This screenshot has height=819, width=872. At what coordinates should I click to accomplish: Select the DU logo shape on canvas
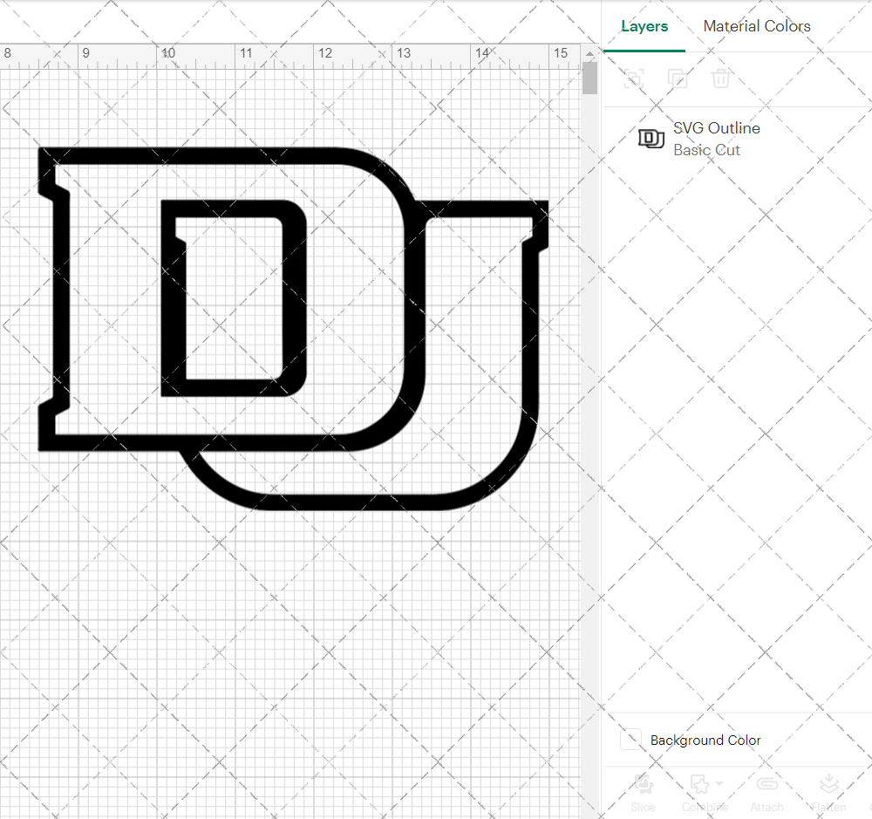coord(293,328)
